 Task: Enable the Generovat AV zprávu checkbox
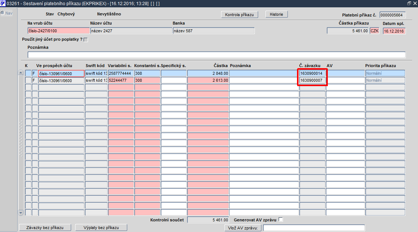281,220
